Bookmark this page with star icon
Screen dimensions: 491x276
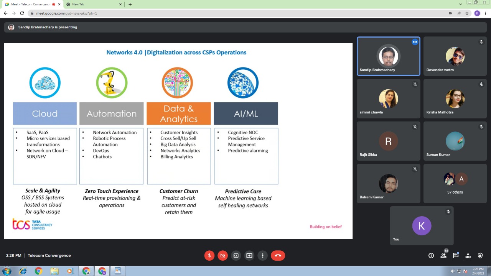[467, 13]
